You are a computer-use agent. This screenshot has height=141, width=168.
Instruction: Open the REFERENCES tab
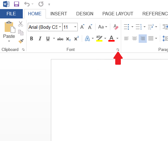(155, 14)
